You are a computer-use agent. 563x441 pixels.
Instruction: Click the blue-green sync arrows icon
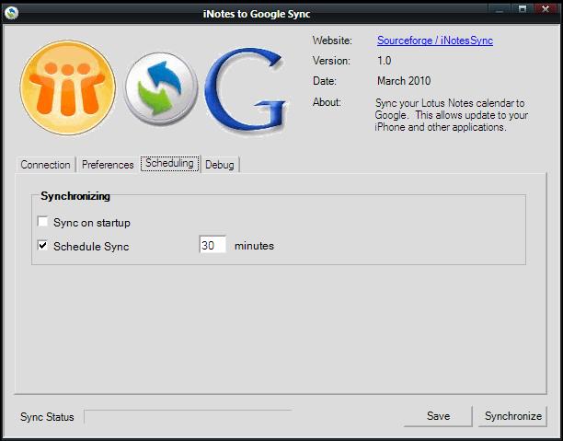pyautogui.click(x=160, y=88)
